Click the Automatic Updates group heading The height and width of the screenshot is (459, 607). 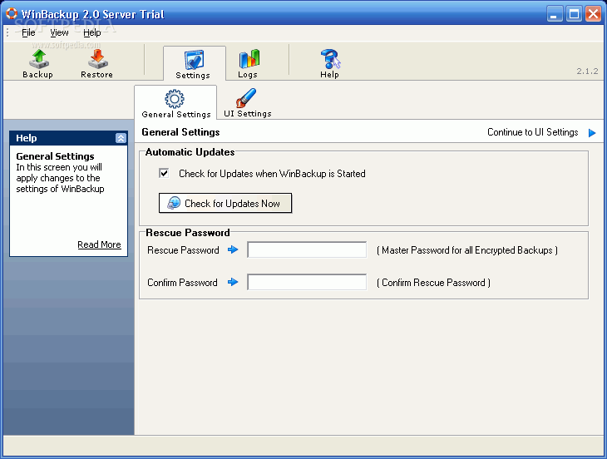190,152
